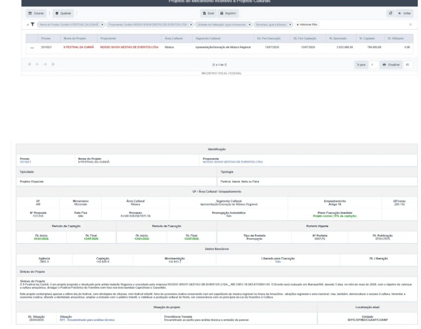Click the refresh icon beside Voltar

point(390,13)
